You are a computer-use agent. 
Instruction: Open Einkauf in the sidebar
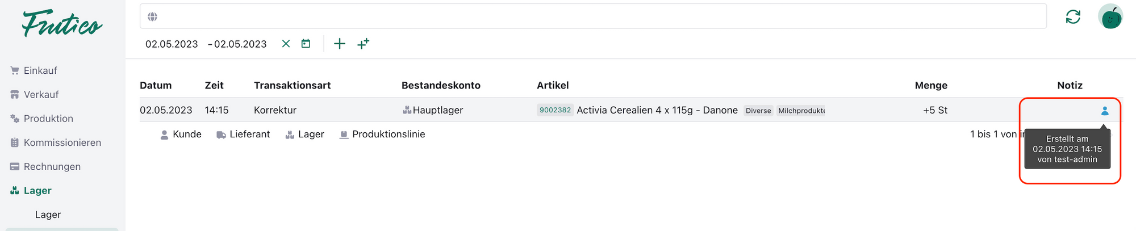[x=40, y=70]
